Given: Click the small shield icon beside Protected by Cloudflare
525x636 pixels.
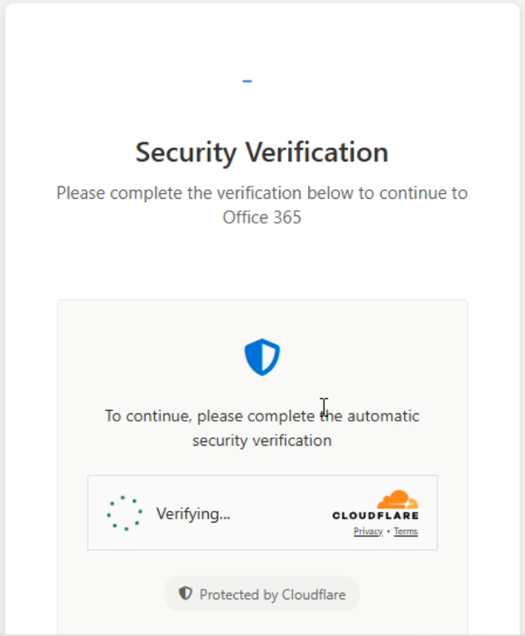Looking at the screenshot, I should (x=185, y=594).
